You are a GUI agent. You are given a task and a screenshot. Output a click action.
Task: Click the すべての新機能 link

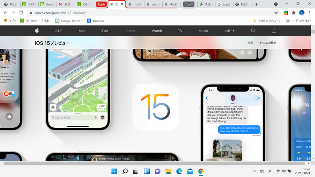[267, 43]
